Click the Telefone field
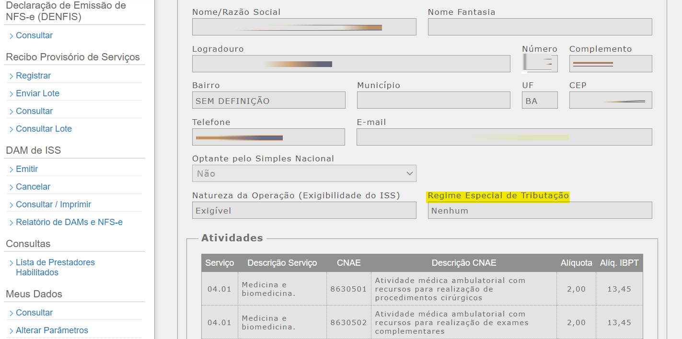The height and width of the screenshot is (339, 682). tap(268, 137)
